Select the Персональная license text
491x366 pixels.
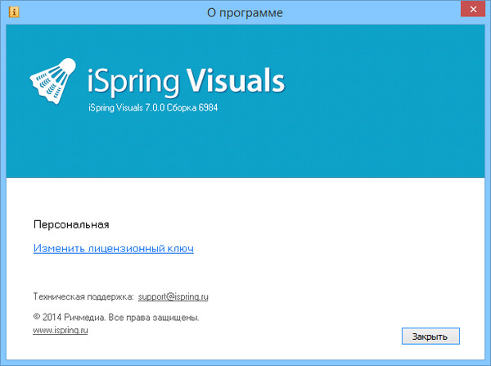[x=71, y=224]
